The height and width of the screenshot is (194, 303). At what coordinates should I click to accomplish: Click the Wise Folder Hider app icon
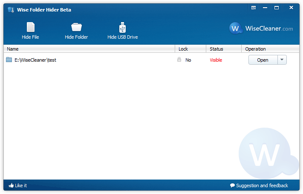coord(11,10)
